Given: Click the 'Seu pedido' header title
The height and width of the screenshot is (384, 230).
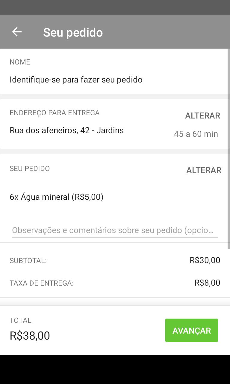Looking at the screenshot, I should [73, 32].
